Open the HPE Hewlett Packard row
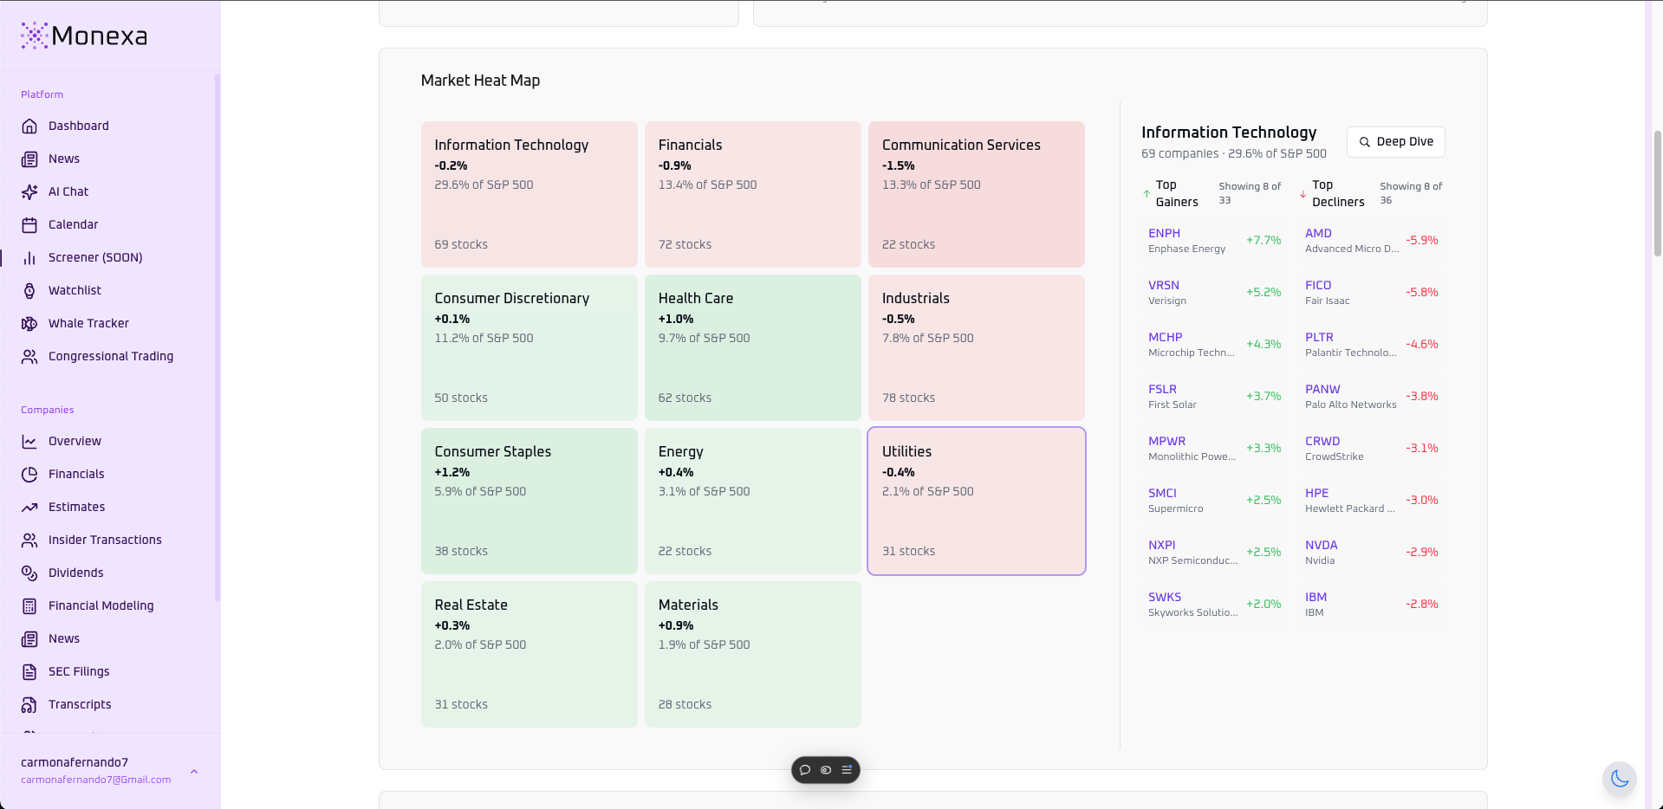This screenshot has height=809, width=1663. tap(1372, 501)
